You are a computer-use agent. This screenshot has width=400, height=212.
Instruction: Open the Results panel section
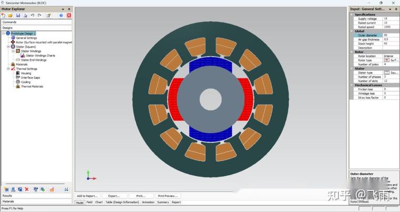[x=7, y=196]
